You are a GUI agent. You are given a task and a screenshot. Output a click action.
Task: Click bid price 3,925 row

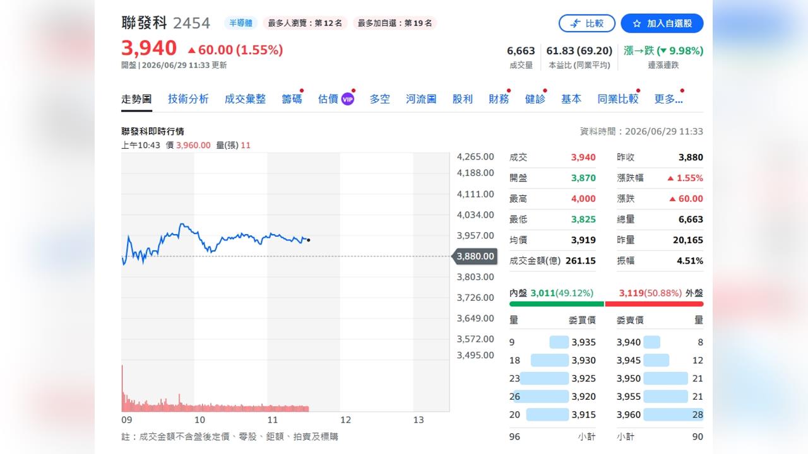553,378
